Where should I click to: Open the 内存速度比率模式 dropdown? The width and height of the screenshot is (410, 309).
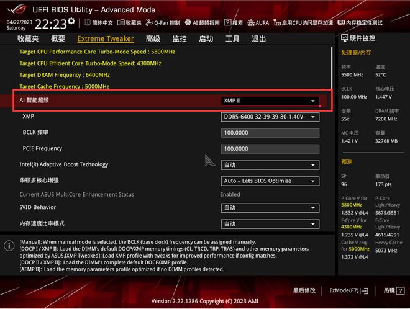270,224
